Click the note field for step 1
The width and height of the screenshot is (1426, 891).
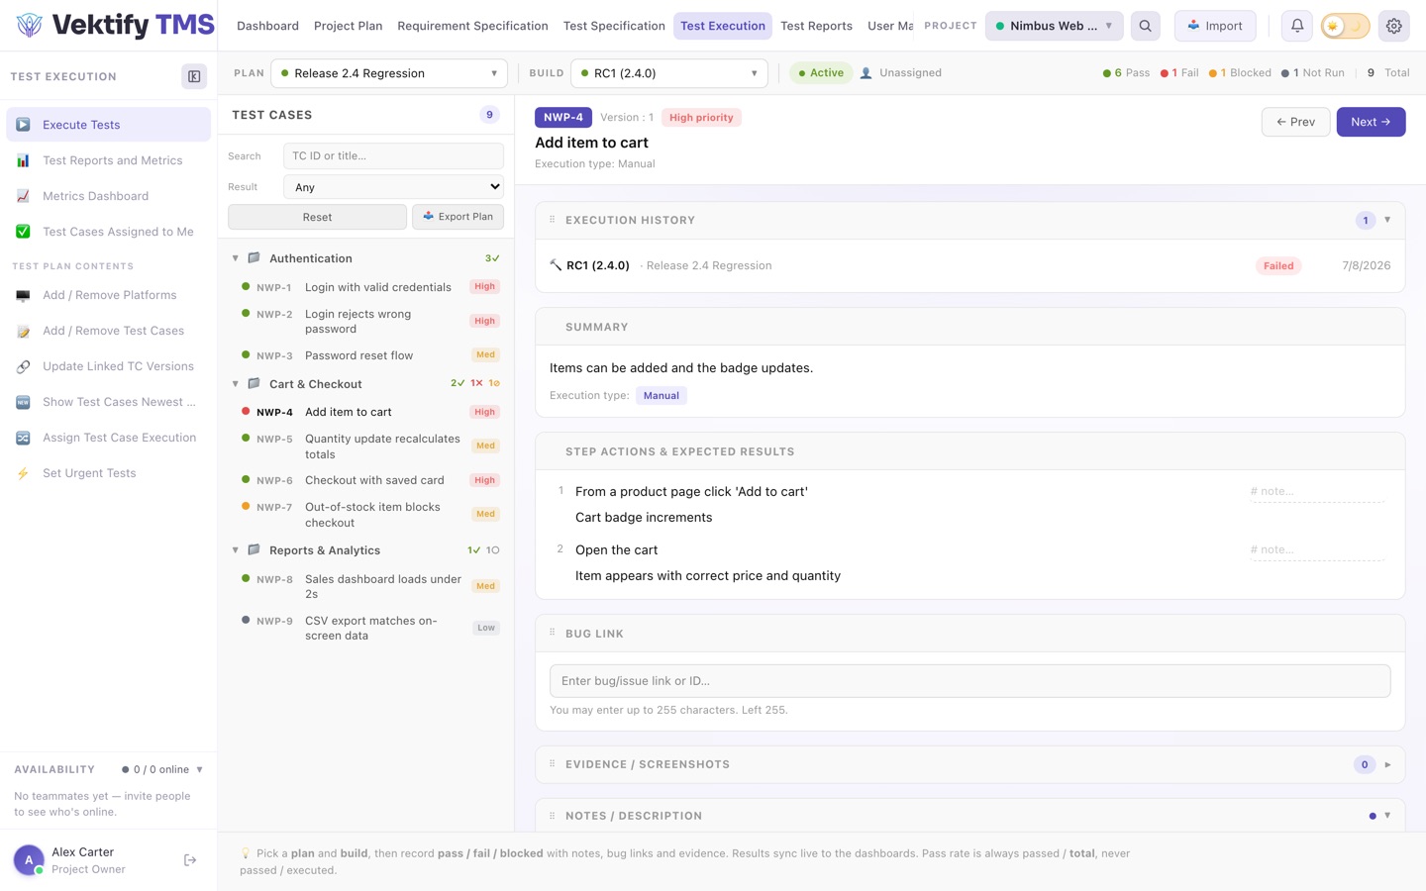coord(1316,491)
